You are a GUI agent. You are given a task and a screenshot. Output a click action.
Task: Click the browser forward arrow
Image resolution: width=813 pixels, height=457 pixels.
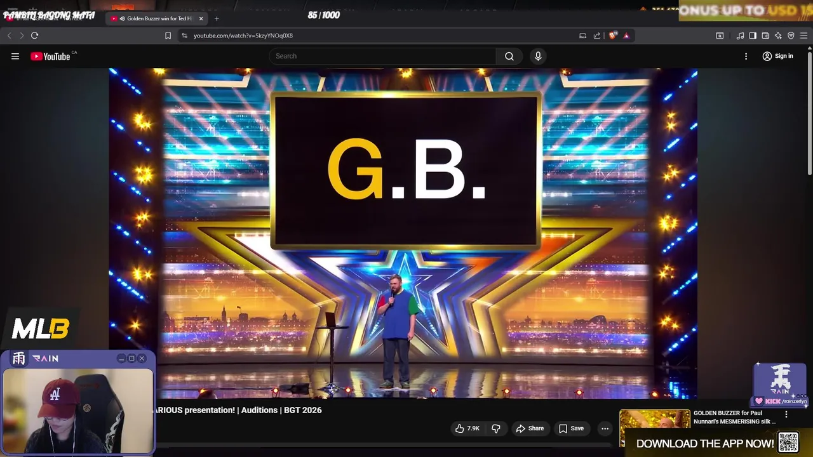coord(22,36)
